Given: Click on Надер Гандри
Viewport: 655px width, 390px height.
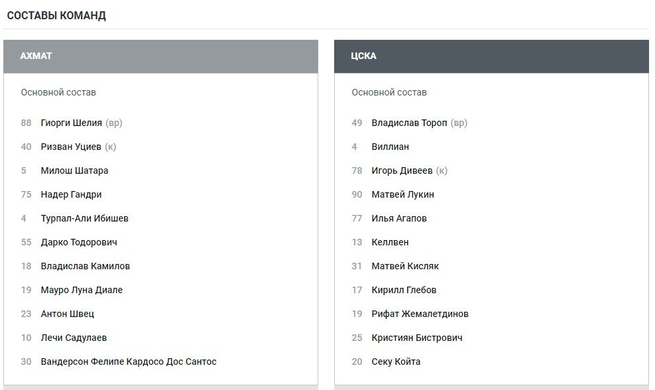Looking at the screenshot, I should 71,194.
